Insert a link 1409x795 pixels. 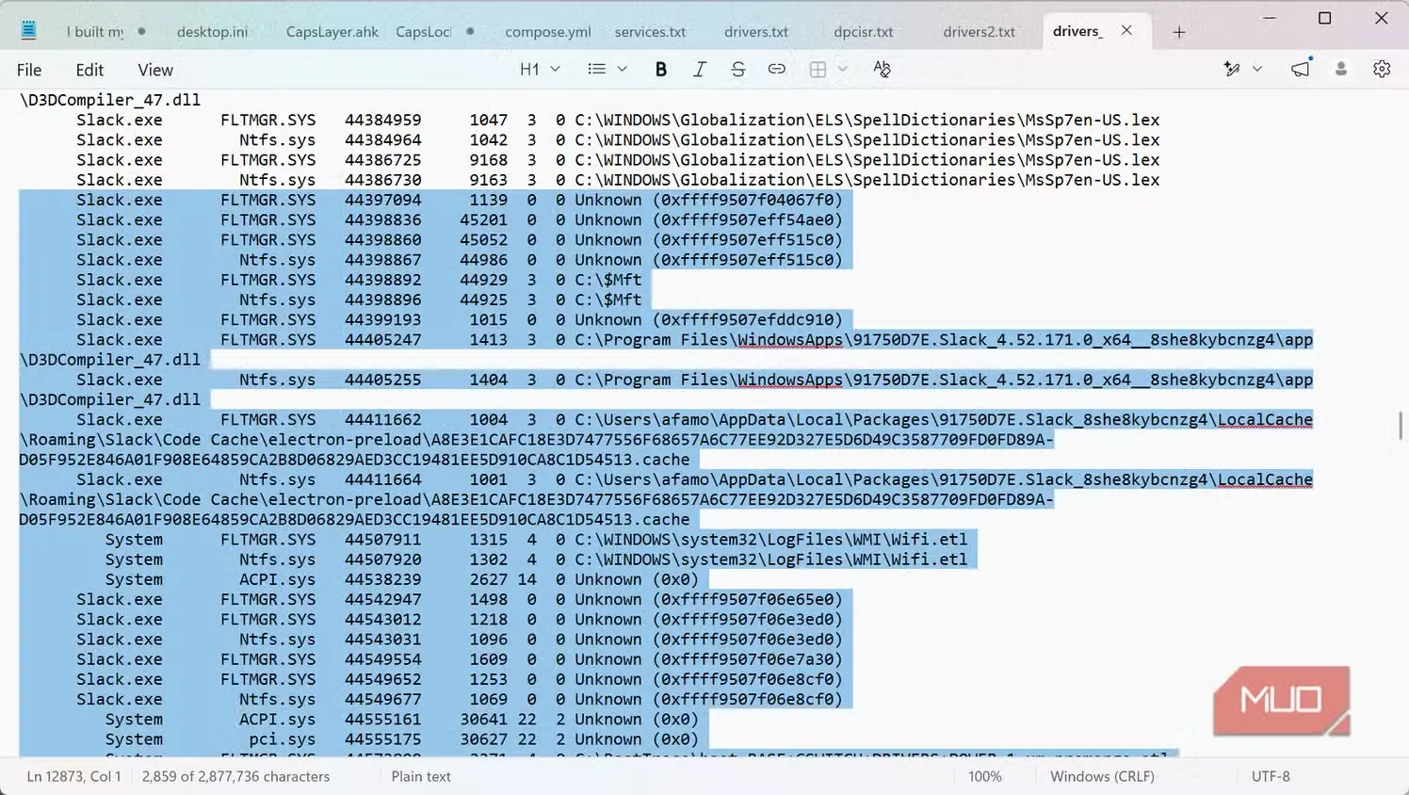[x=776, y=69]
